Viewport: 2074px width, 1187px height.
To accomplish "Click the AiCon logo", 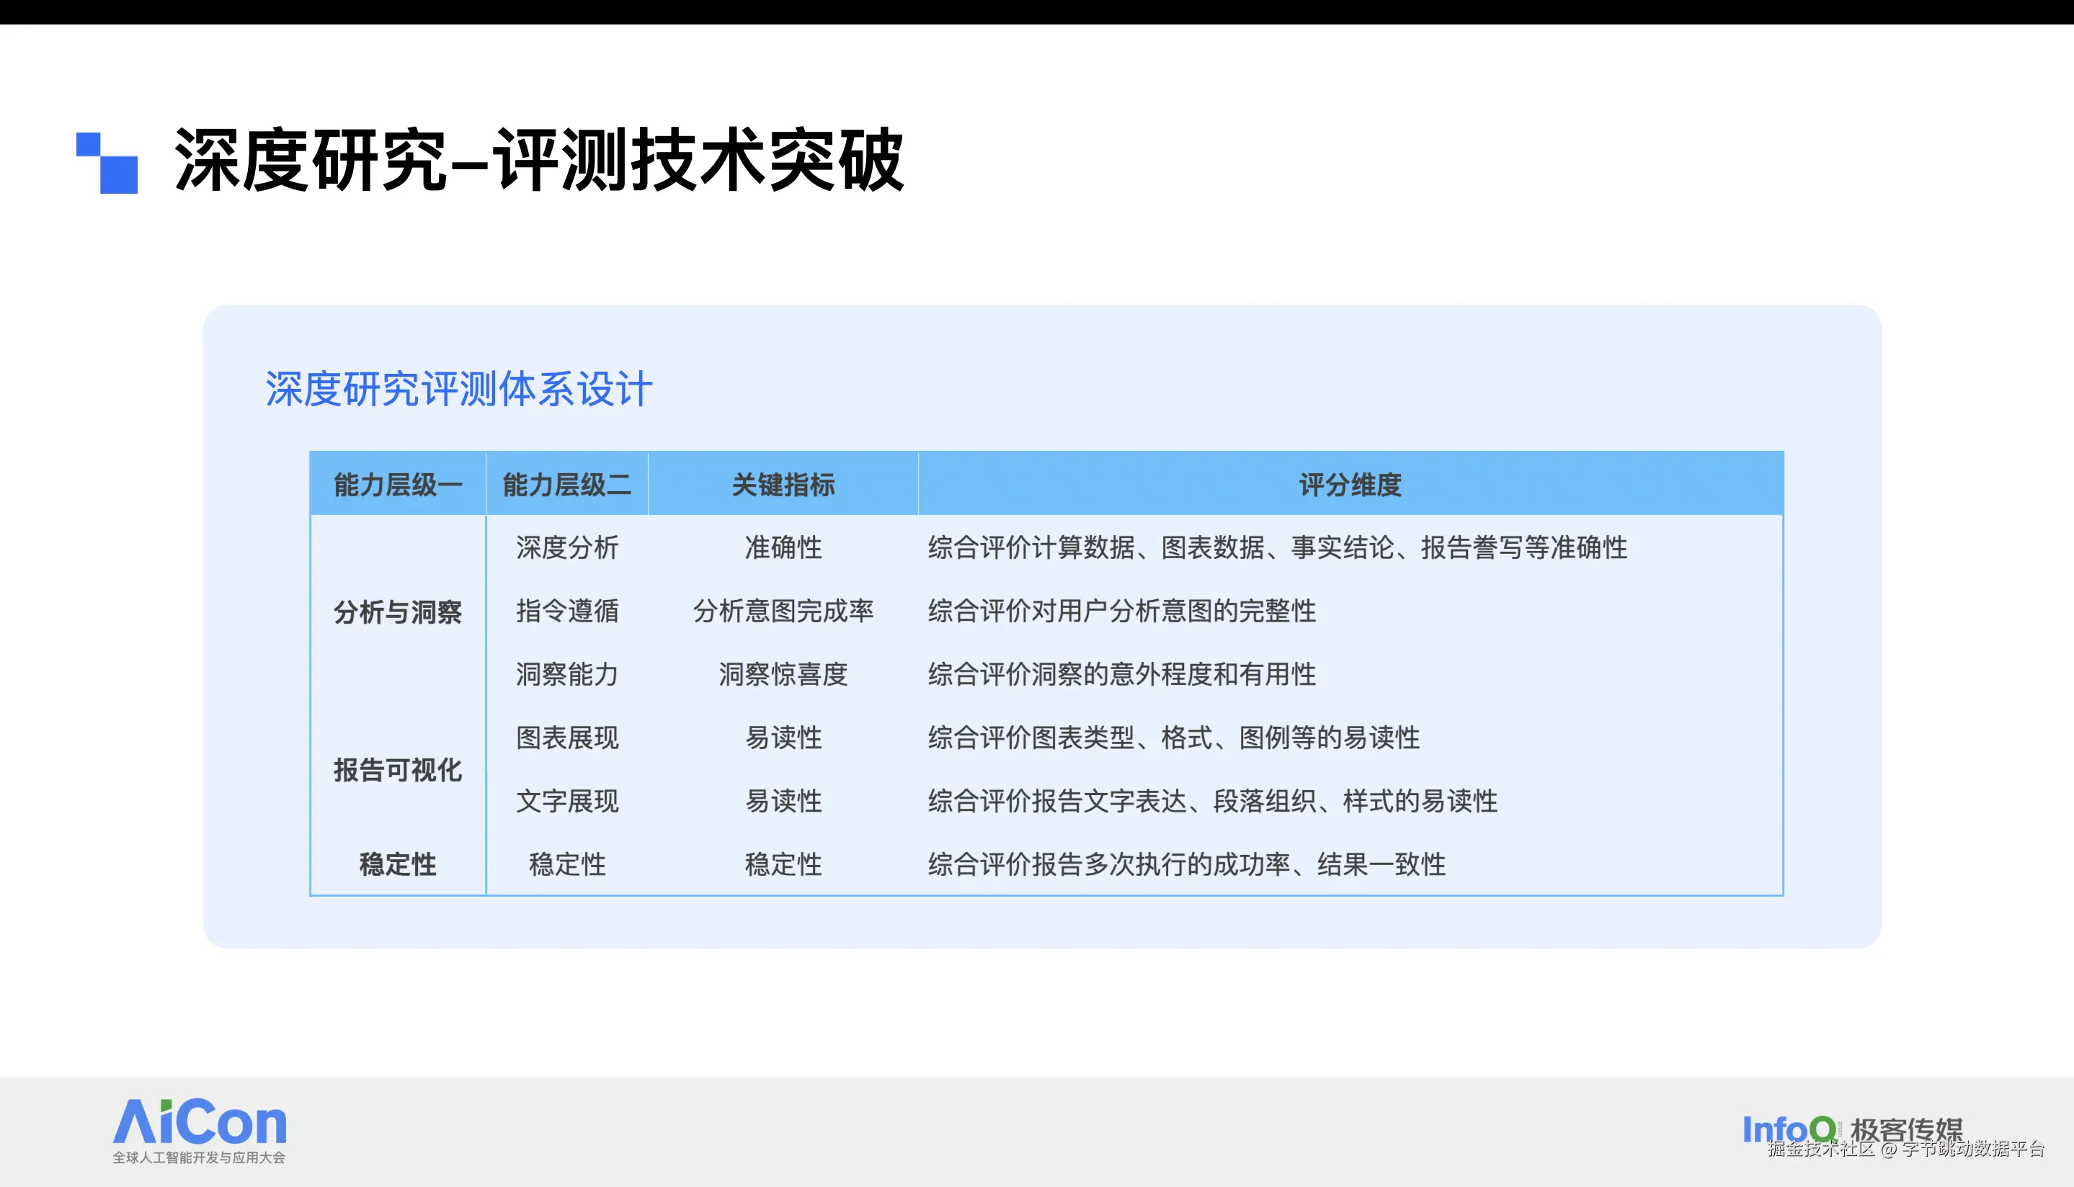I will coord(200,1121).
